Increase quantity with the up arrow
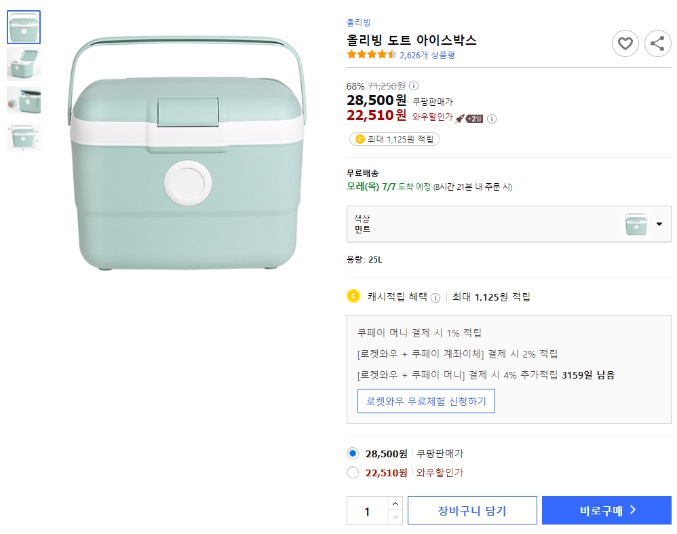This screenshot has width=677, height=534. (x=395, y=503)
